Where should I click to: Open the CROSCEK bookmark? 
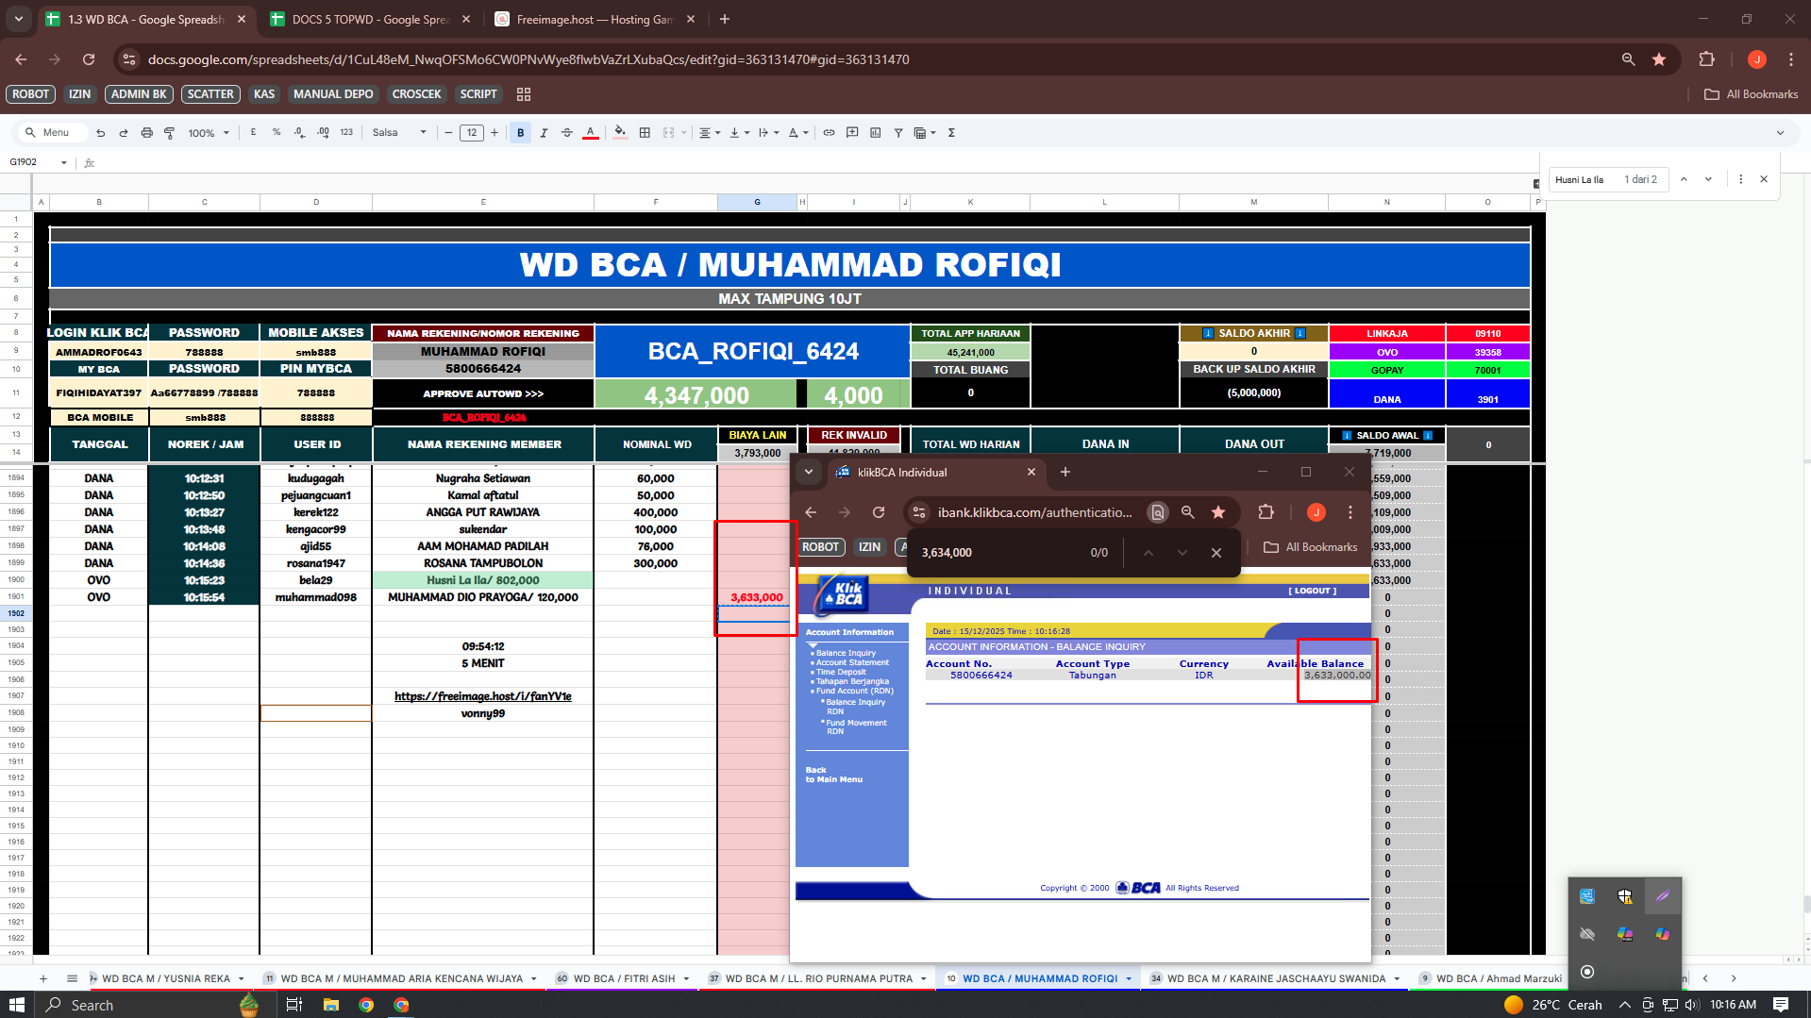coord(416,94)
